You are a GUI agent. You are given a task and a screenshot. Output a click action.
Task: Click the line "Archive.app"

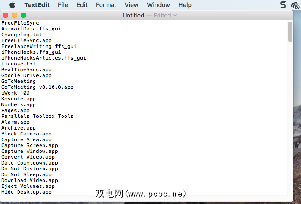click(x=18, y=128)
